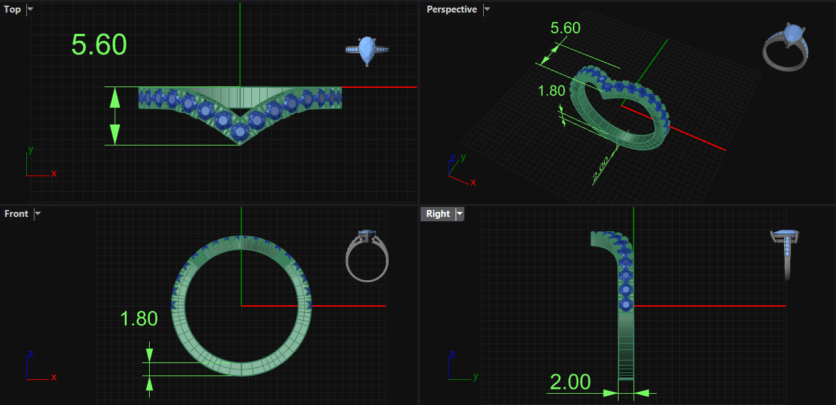Select the 2.00 dimension text in Right view
Viewport: 836px width, 405px height.
pos(570,382)
